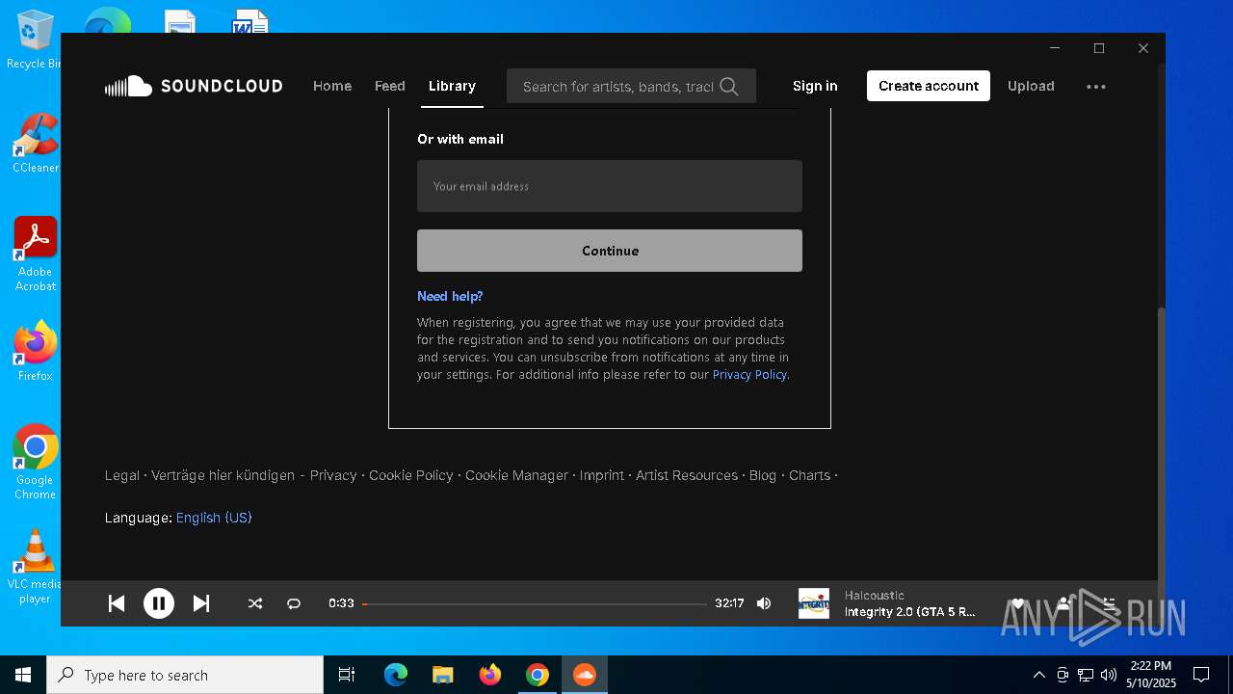The width and height of the screenshot is (1233, 694).
Task: Launch Microsoft Edge from the taskbar
Action: (x=396, y=675)
